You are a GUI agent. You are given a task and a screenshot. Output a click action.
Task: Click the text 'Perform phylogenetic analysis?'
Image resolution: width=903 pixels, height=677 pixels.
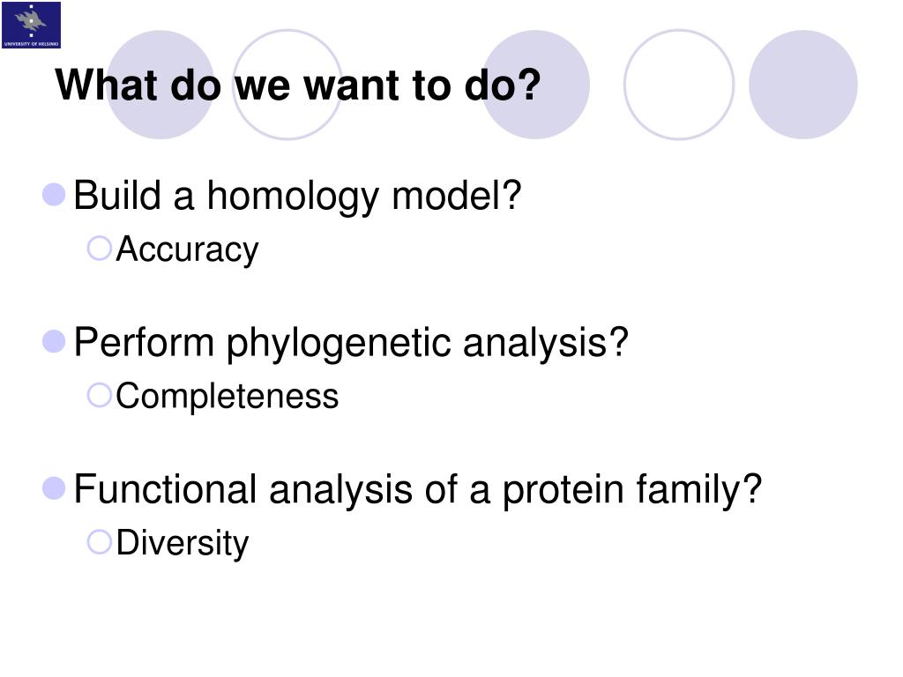pyautogui.click(x=351, y=345)
